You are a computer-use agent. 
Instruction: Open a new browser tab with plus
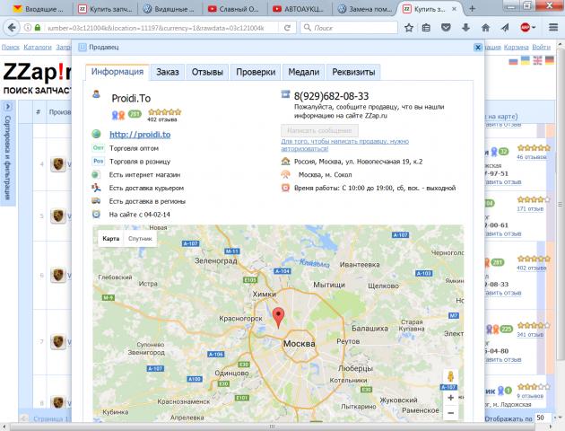472,9
